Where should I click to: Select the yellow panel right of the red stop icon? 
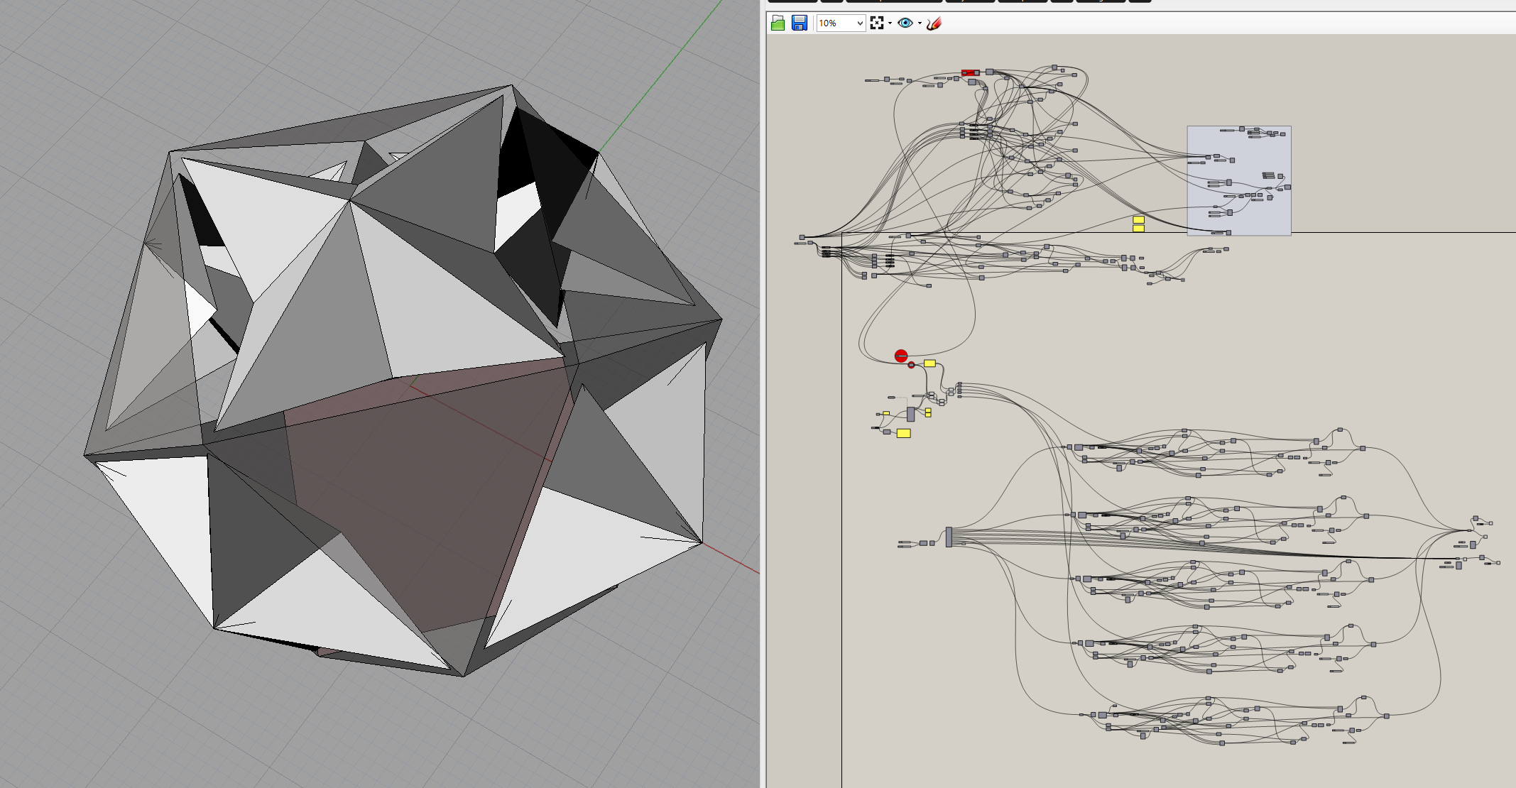point(929,363)
